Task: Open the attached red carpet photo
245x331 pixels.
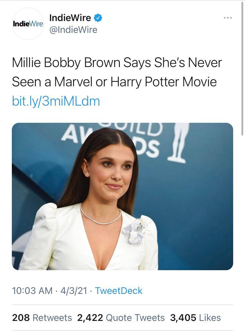Action: 122,196
